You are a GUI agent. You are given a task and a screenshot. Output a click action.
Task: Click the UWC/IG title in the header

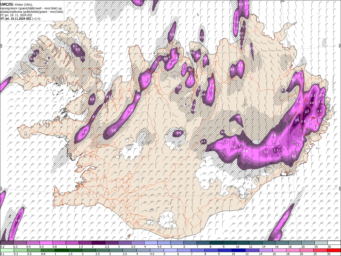pos(6,4)
